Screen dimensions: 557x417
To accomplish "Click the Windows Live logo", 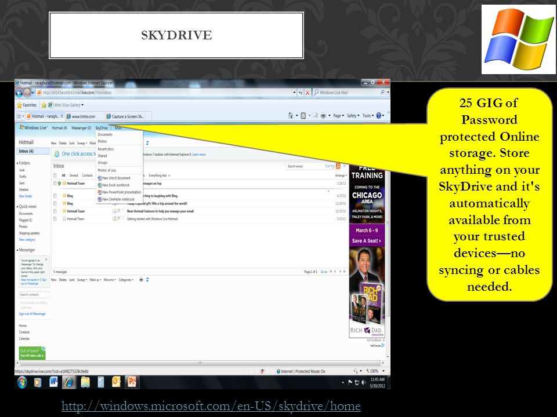I will pyautogui.click(x=33, y=127).
